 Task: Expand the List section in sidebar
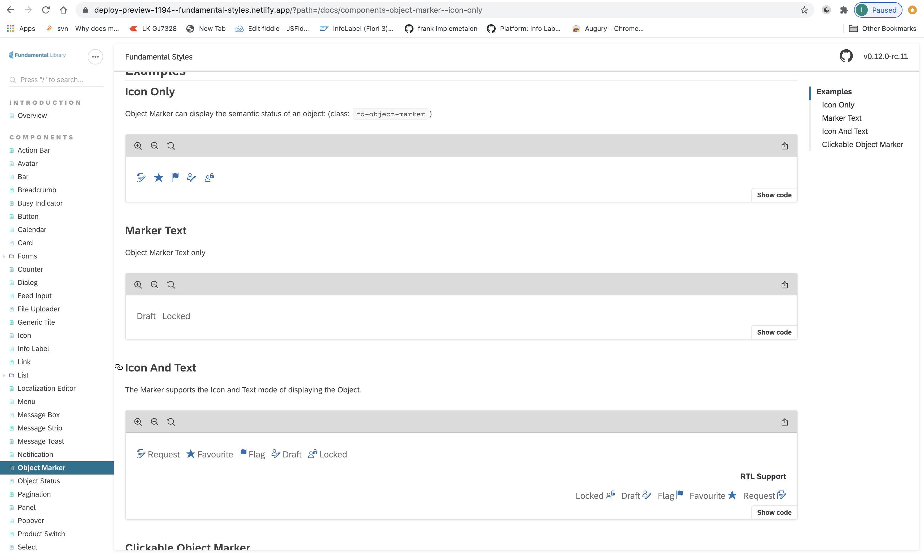point(4,375)
